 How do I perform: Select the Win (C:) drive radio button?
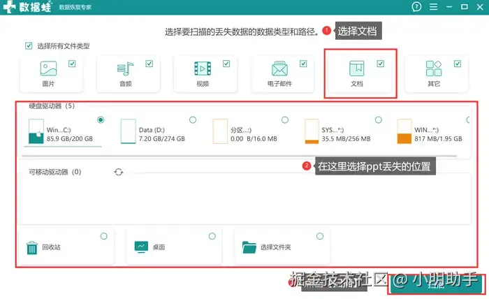tap(101, 119)
